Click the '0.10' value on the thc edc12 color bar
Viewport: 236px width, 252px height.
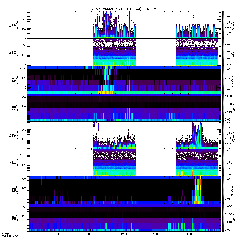point(228,189)
